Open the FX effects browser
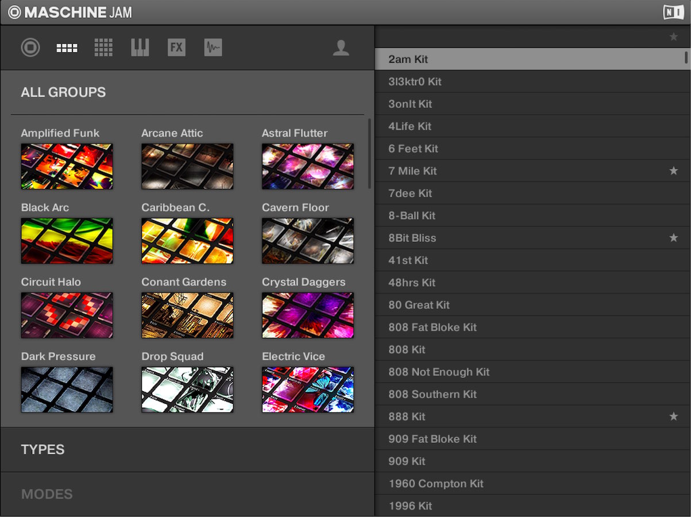The height and width of the screenshot is (517, 691). click(176, 47)
